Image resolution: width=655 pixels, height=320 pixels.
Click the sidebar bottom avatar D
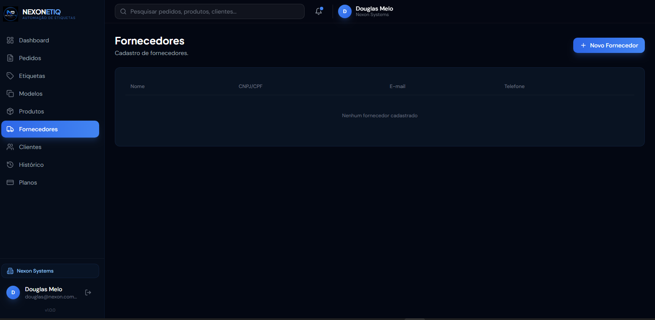[x=13, y=292]
